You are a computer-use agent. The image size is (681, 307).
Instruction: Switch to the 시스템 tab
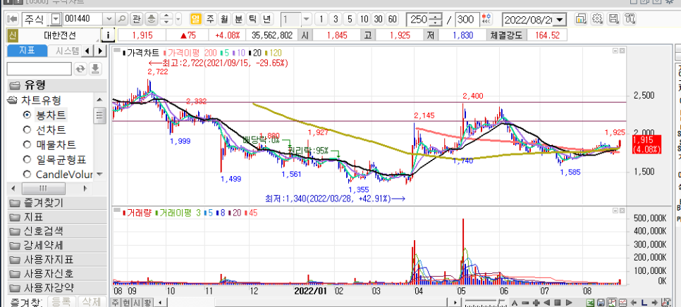pyautogui.click(x=64, y=51)
